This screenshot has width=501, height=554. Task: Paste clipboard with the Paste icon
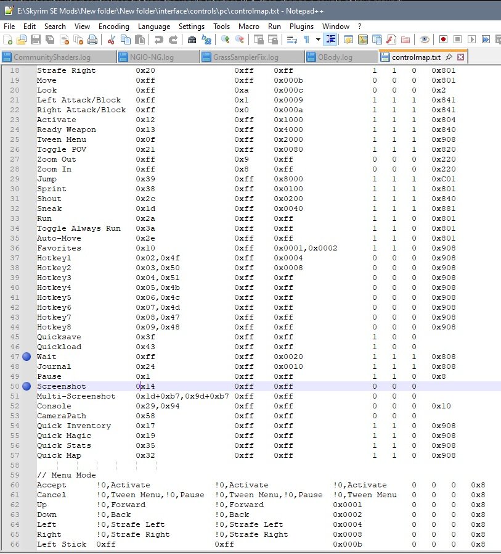tap(140, 39)
